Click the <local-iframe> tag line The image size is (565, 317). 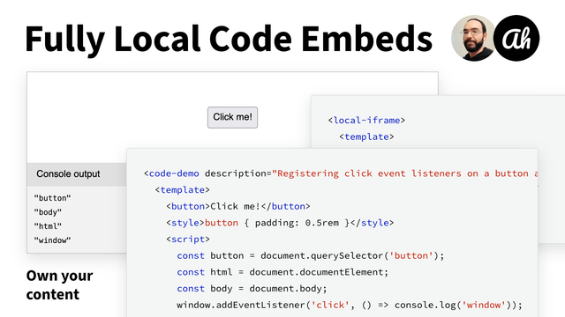coord(366,120)
